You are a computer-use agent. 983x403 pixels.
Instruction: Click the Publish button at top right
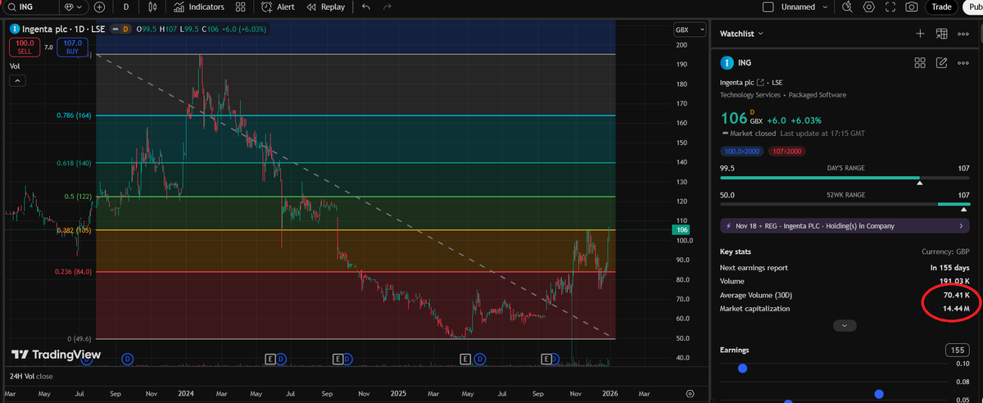pos(972,7)
